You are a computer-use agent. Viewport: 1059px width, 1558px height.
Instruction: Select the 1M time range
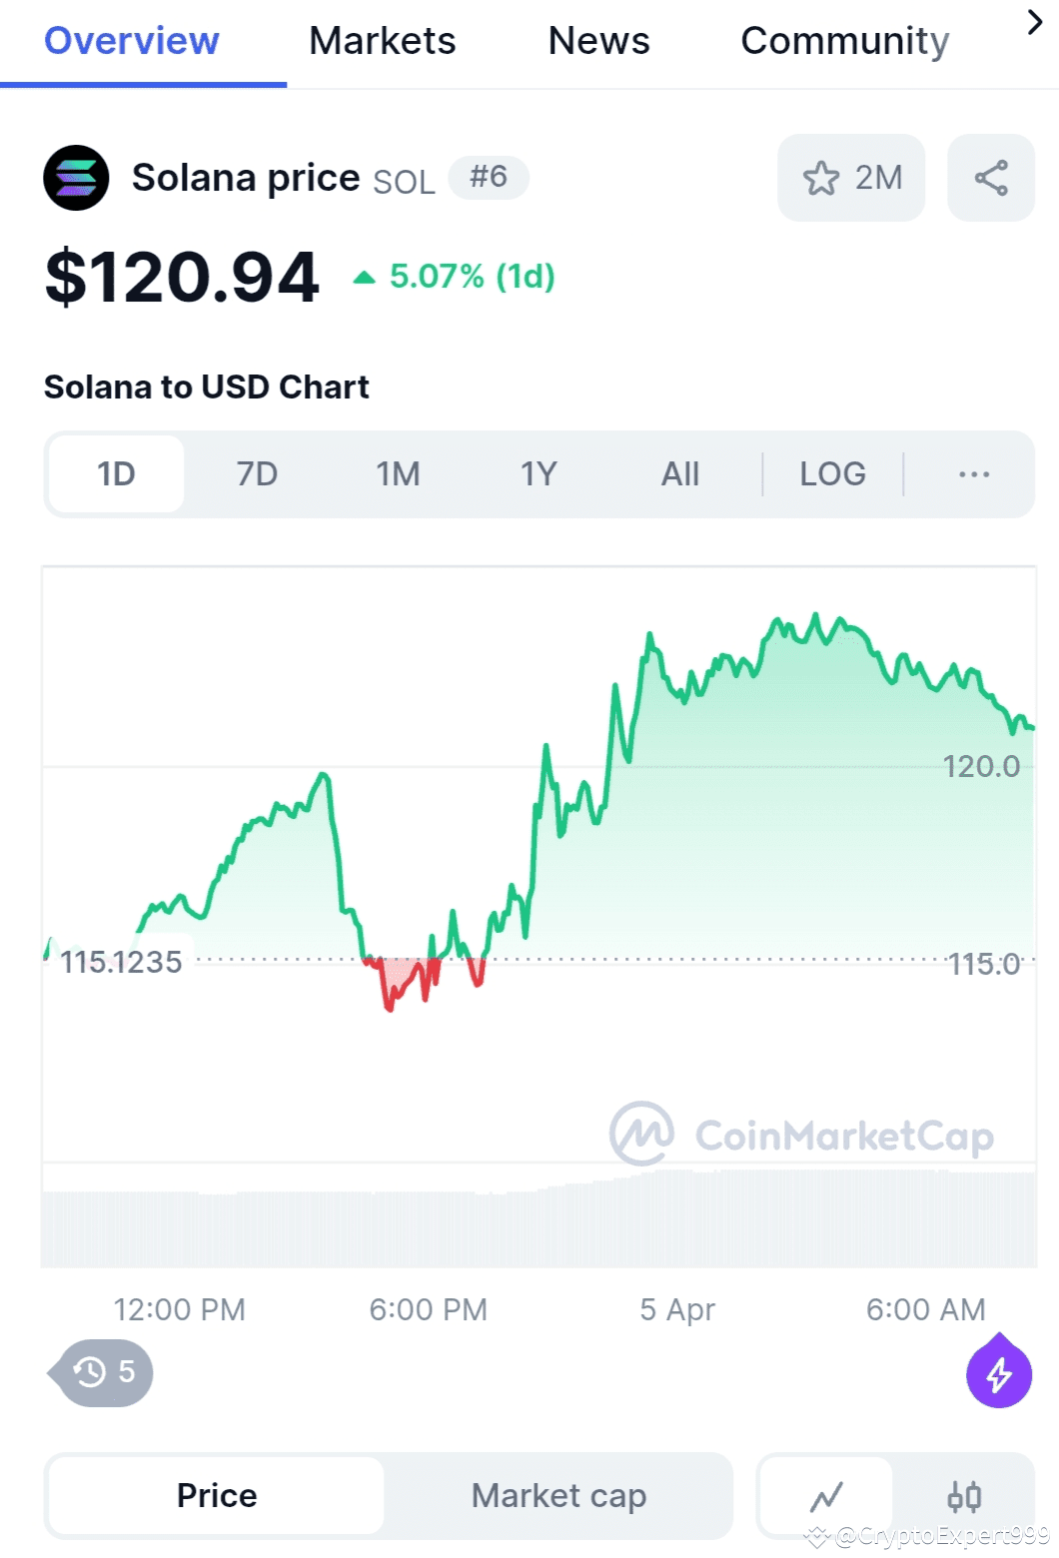[398, 473]
